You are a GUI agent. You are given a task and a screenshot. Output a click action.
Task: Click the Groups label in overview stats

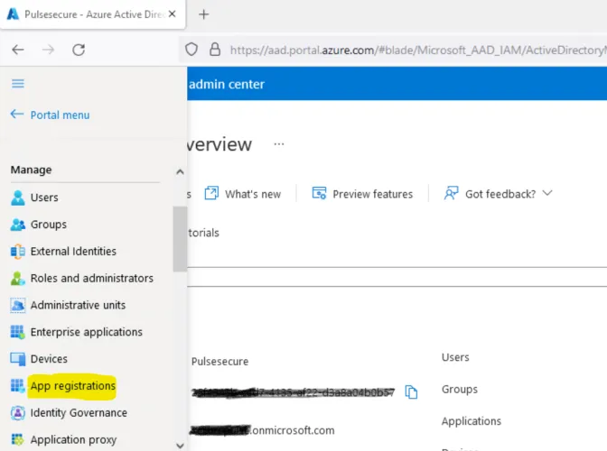click(x=460, y=389)
